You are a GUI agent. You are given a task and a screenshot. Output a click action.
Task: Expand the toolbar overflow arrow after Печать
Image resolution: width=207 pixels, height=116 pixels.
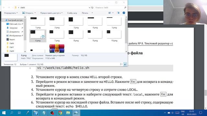(92, 13)
